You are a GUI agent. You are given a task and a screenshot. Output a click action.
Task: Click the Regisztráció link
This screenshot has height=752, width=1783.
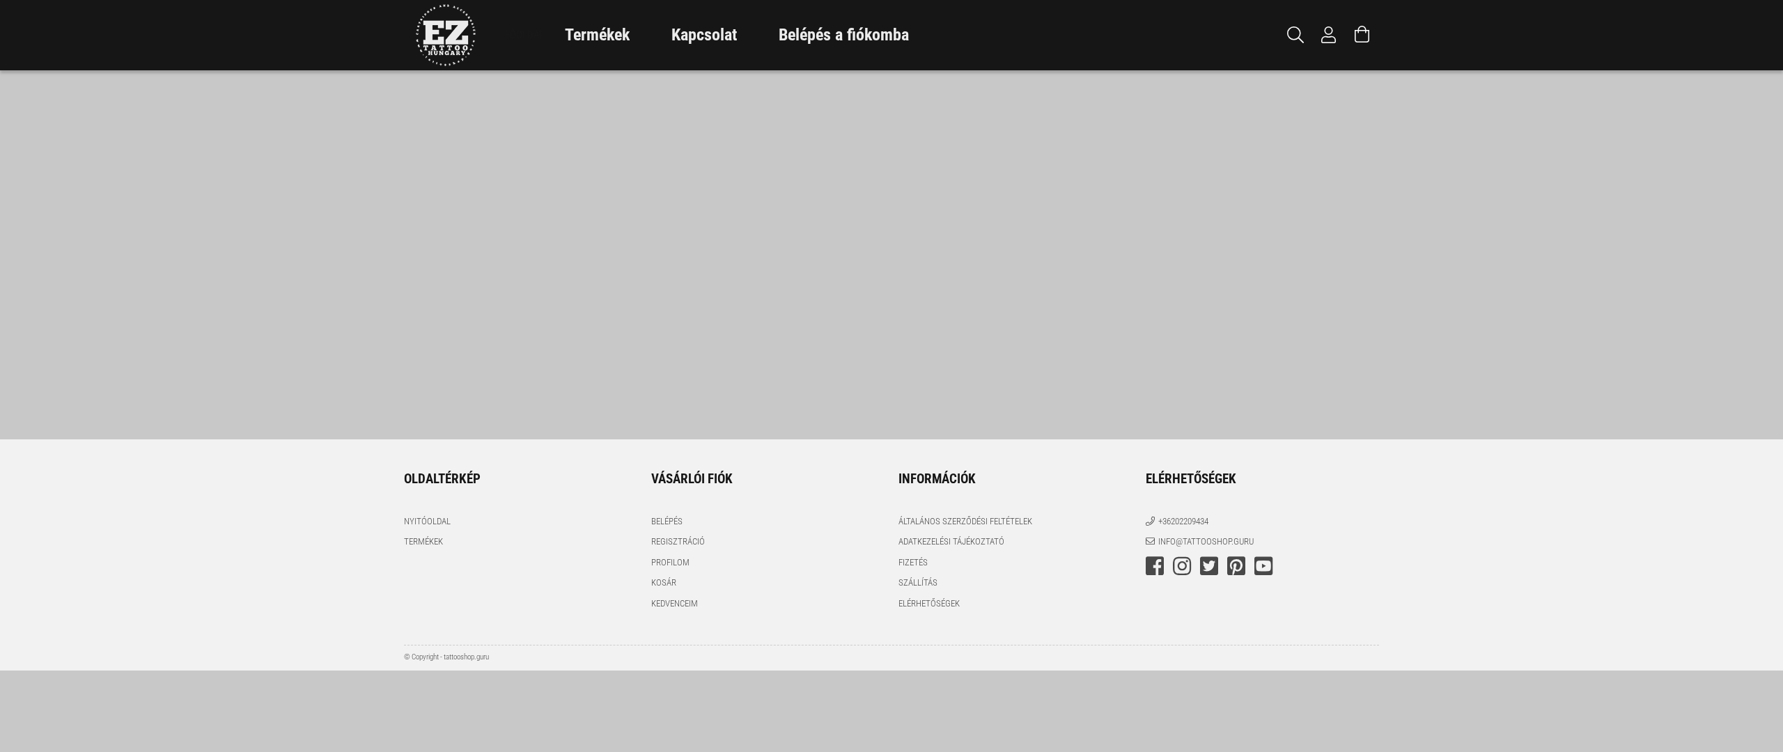pos(678,541)
